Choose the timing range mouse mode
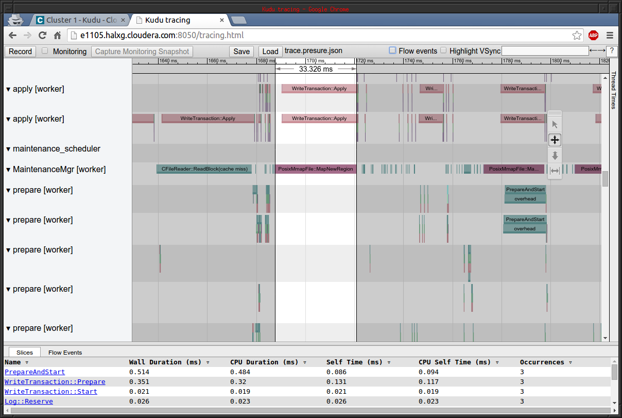622x418 pixels. 555,171
